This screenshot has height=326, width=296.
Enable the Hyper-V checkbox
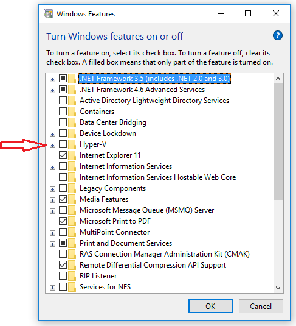63,144
